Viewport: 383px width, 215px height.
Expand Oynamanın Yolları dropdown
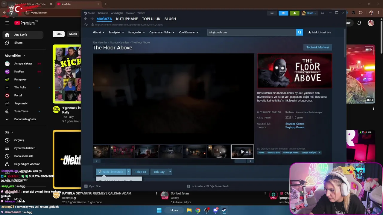(x=162, y=32)
